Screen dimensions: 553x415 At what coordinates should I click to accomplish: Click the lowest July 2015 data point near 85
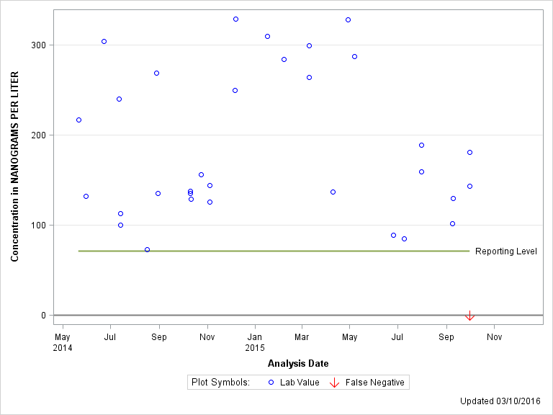404,238
